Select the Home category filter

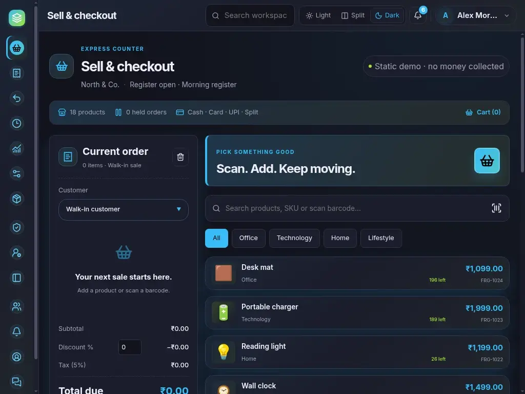click(x=340, y=238)
